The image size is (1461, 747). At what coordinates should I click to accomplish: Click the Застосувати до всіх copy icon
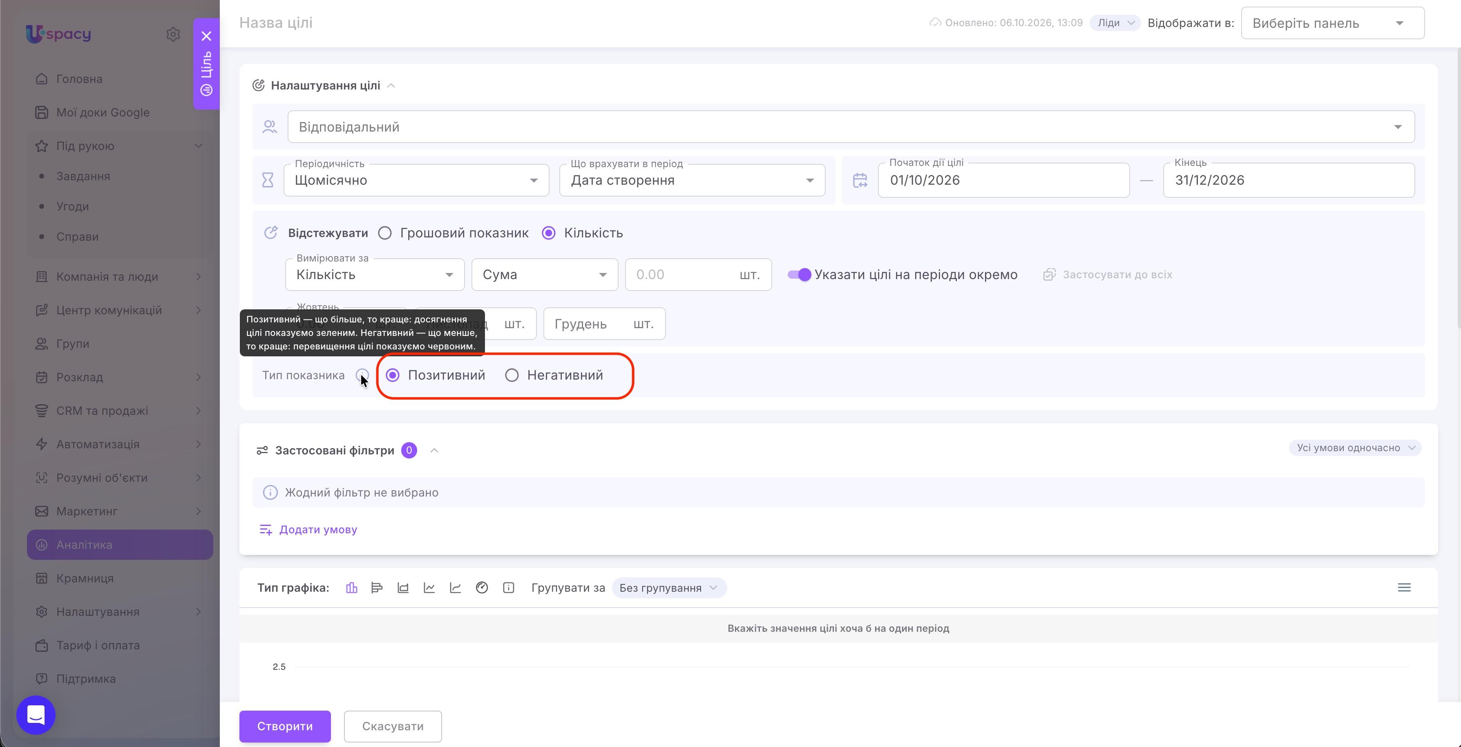[1049, 275]
